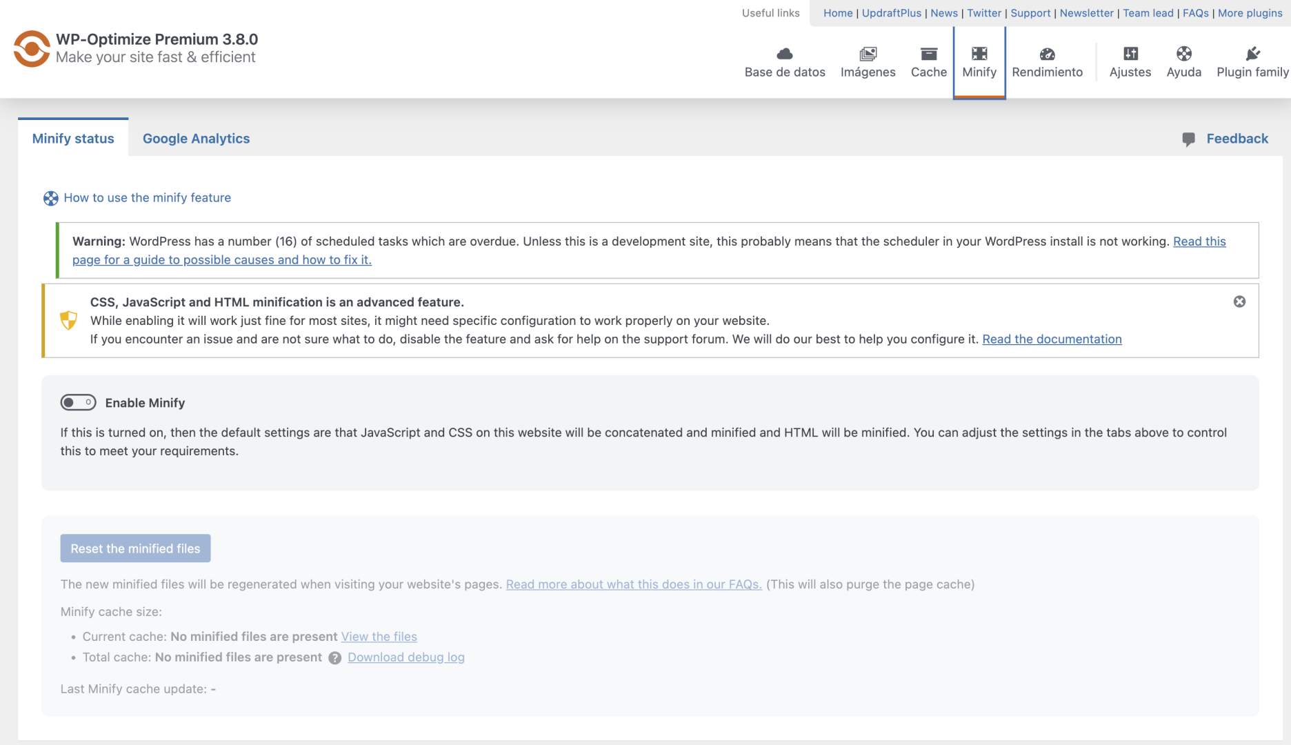
Task: Open the Imágenes icon
Action: click(868, 54)
